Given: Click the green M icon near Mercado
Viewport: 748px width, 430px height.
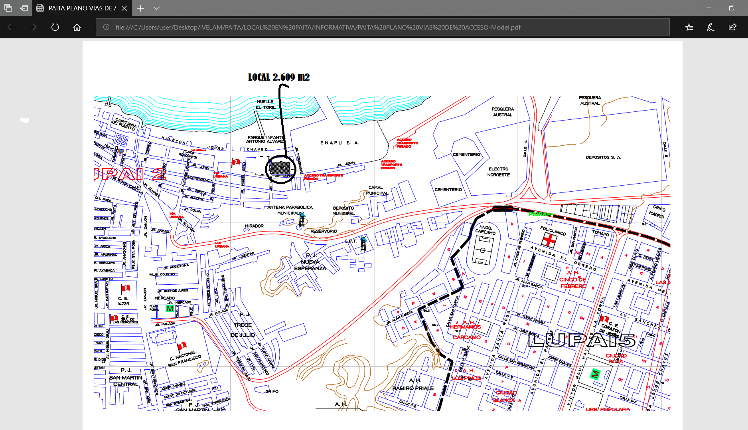Looking at the screenshot, I should click(x=170, y=309).
